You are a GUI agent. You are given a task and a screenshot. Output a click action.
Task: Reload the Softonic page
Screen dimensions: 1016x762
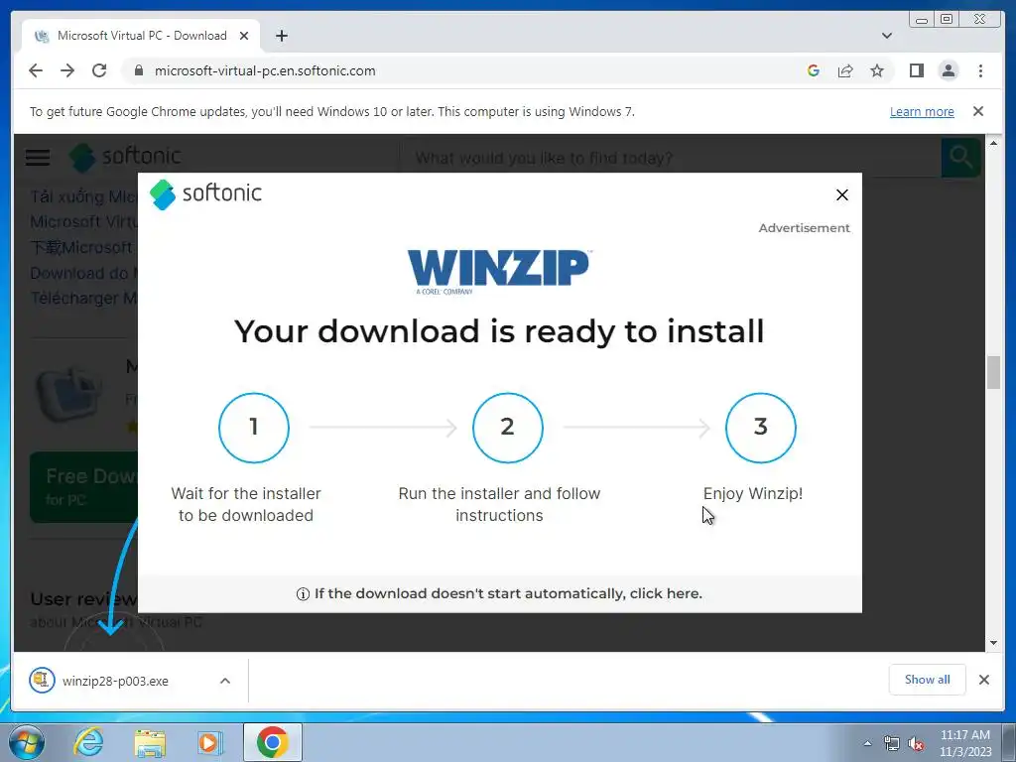[99, 70]
